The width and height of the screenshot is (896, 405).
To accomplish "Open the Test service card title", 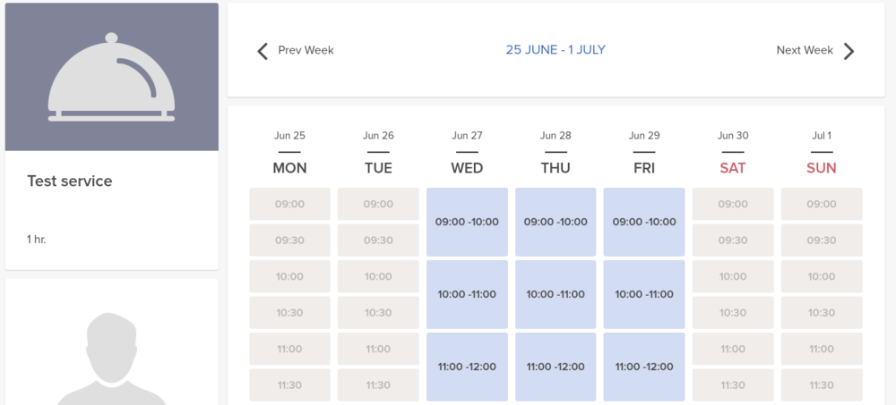I will (x=70, y=181).
